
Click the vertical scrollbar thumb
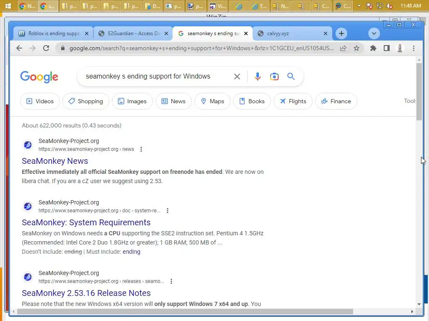[419, 92]
